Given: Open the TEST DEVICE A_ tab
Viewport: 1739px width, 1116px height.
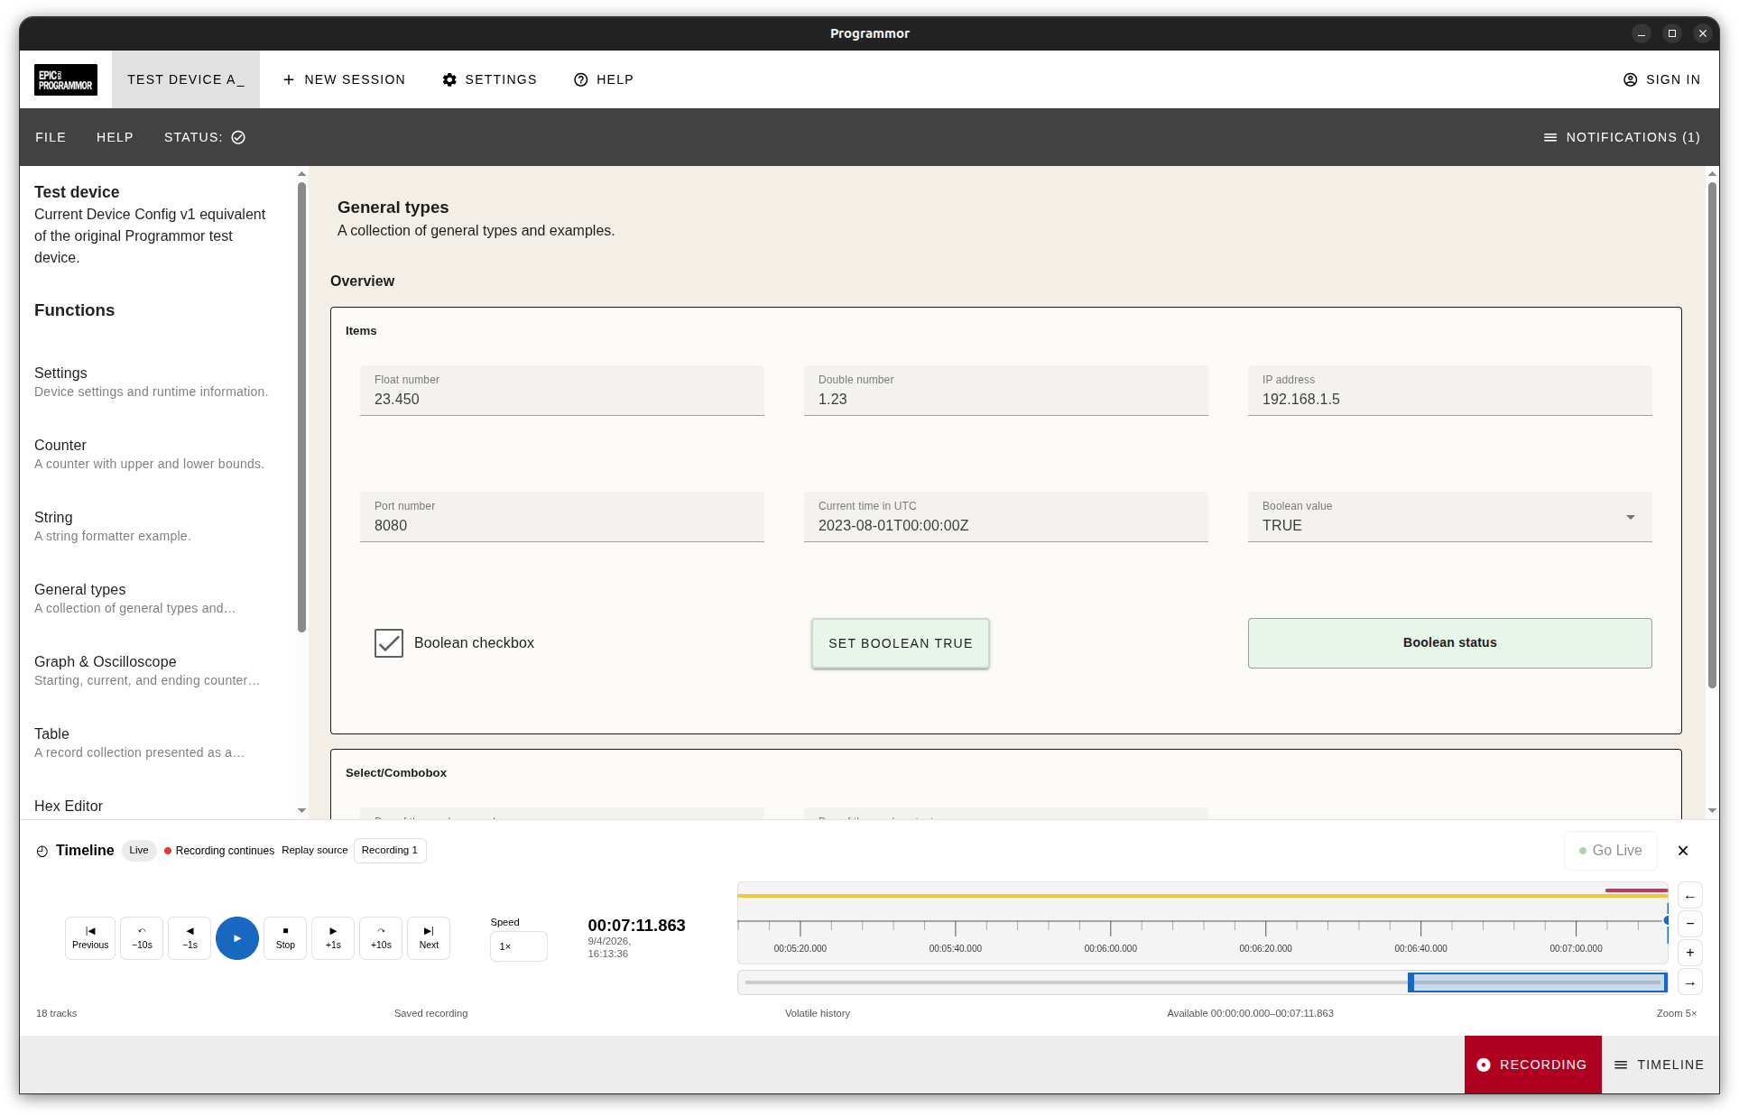Looking at the screenshot, I should (185, 79).
